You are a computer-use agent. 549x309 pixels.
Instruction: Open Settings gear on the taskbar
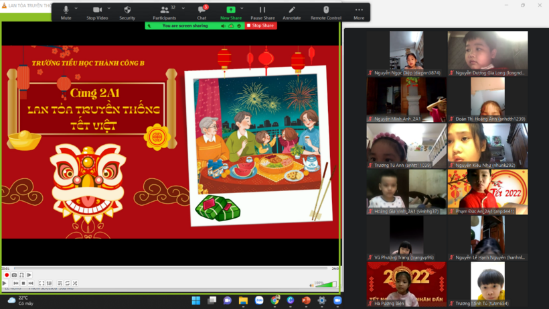322,300
